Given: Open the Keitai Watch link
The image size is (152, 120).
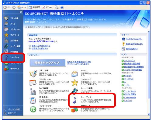Looking at the screenshot, I should [x=130, y=91].
